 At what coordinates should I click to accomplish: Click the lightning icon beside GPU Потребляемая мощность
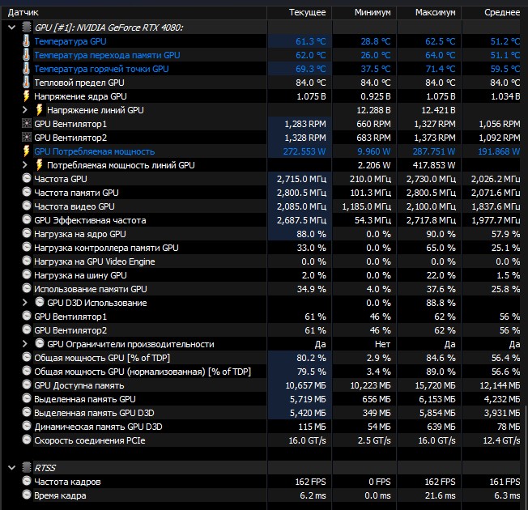(26, 151)
